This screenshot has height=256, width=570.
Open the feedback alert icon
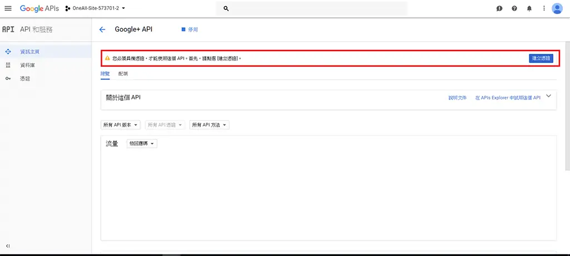[499, 8]
